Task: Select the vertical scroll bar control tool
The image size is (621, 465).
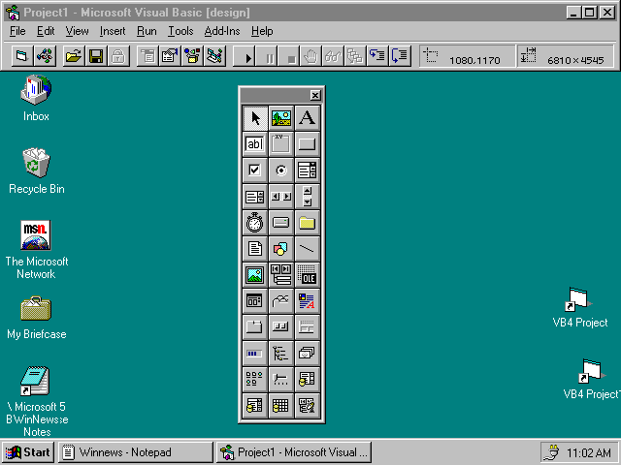Action: coord(308,197)
